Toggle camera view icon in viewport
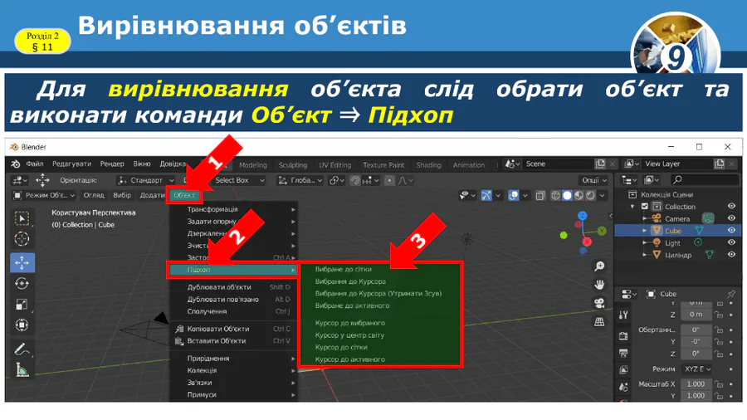 click(x=599, y=305)
